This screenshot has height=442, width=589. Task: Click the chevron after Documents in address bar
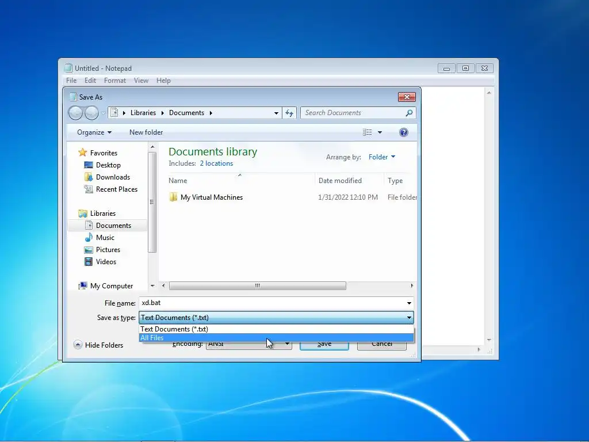[x=211, y=113]
